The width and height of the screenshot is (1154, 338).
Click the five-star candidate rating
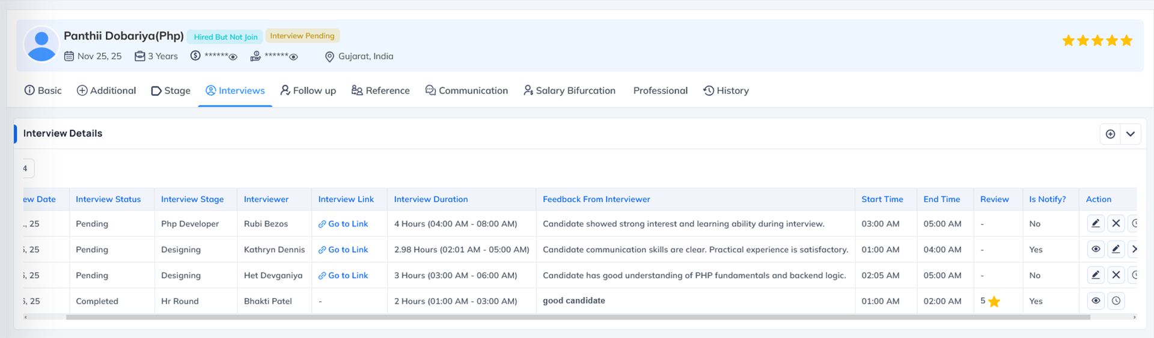(1097, 41)
